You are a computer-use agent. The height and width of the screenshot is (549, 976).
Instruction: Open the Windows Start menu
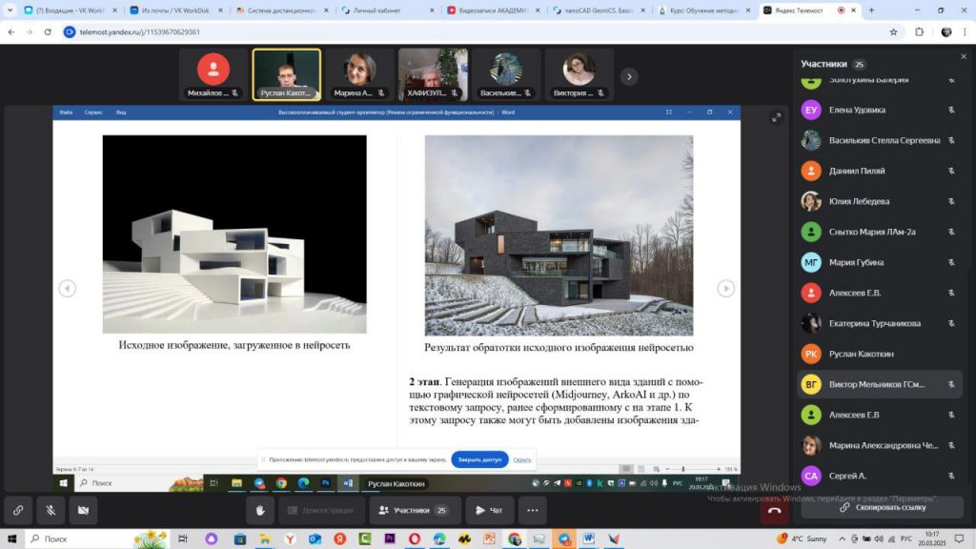pyautogui.click(x=10, y=539)
